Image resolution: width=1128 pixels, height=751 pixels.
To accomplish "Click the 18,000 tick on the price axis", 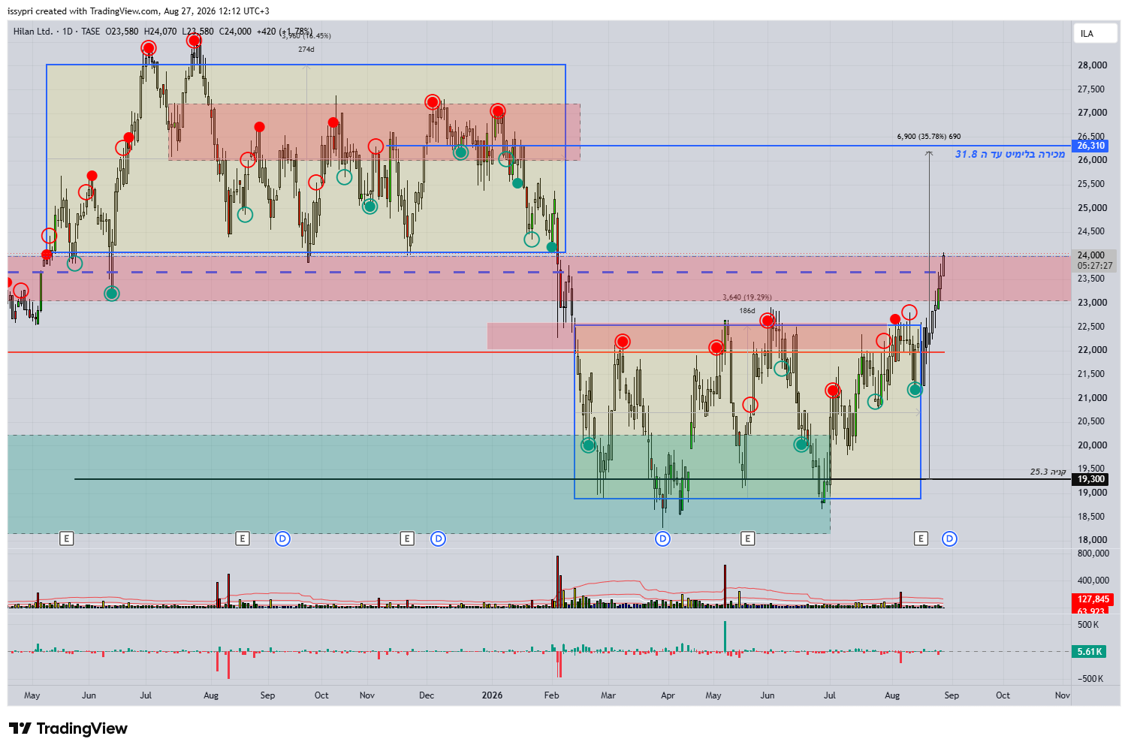I will click(1093, 540).
